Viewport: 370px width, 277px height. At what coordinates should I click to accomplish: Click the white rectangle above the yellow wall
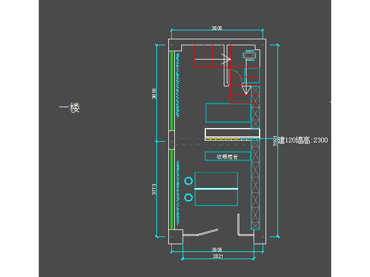232,132
